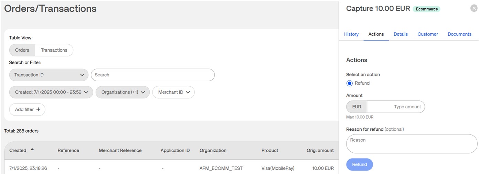Click the Search input field
This screenshot has width=480, height=174.
tap(153, 75)
